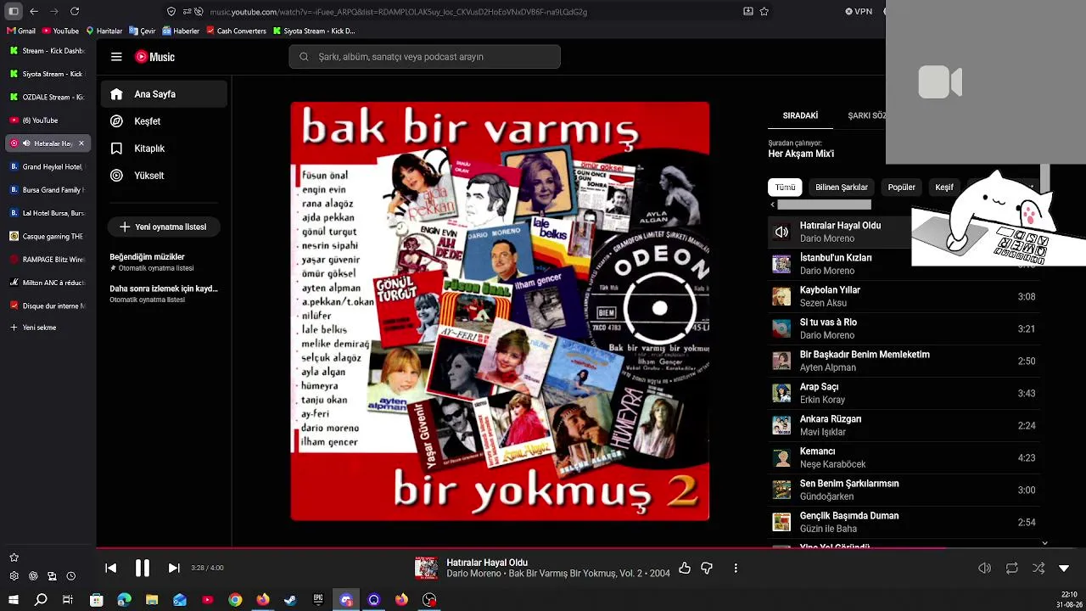Toggle the browser sidebar panel button

click(14, 11)
